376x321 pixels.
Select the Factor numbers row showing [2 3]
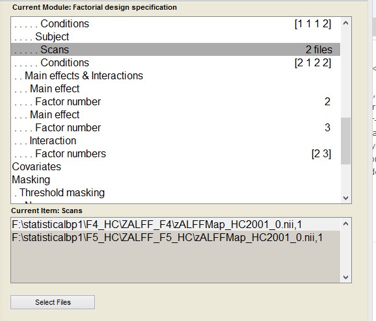click(176, 153)
